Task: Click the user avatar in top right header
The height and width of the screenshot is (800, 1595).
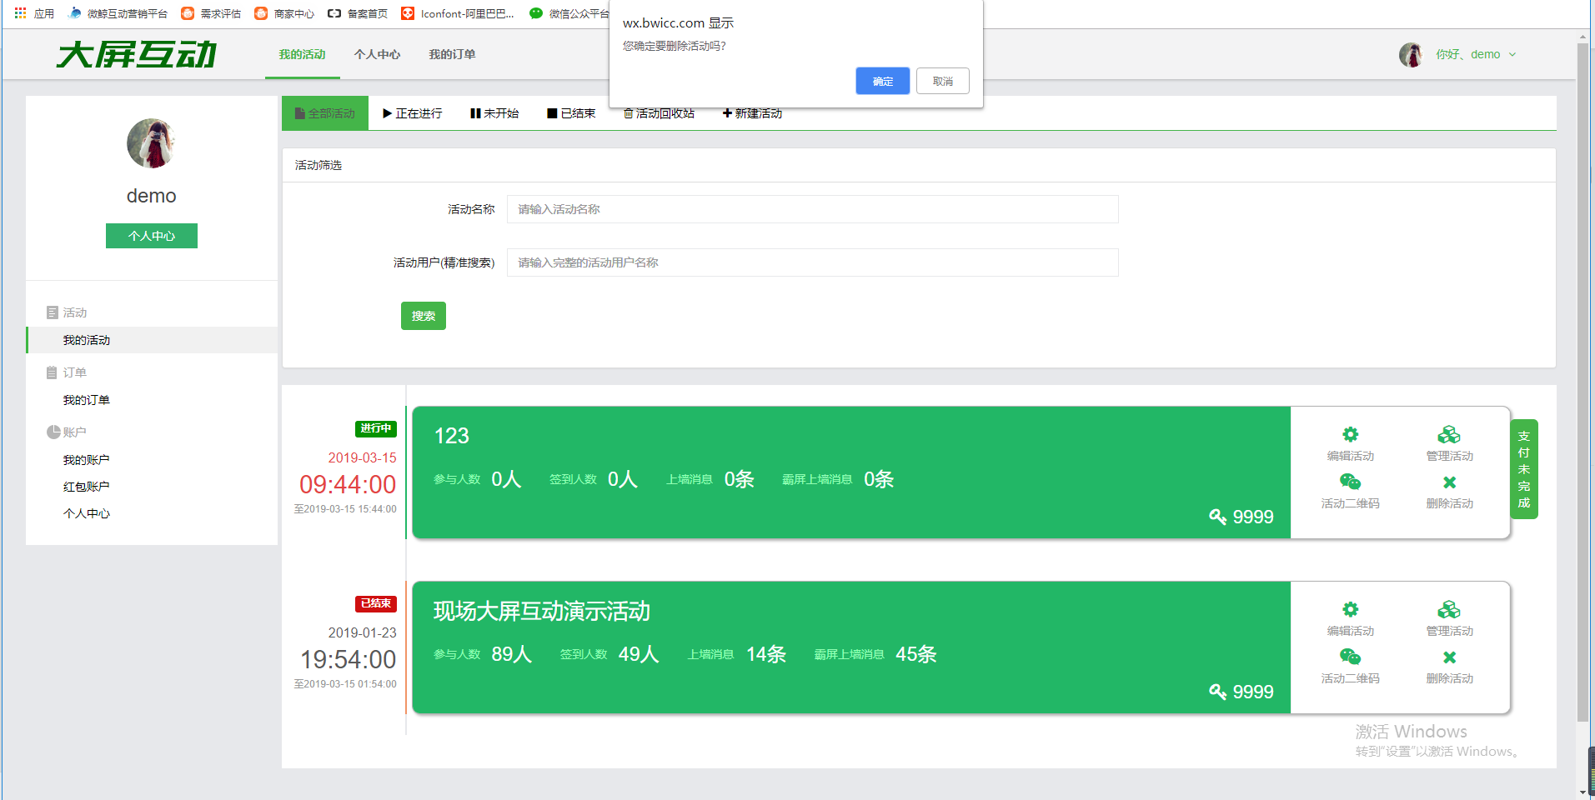Action: point(1411,55)
